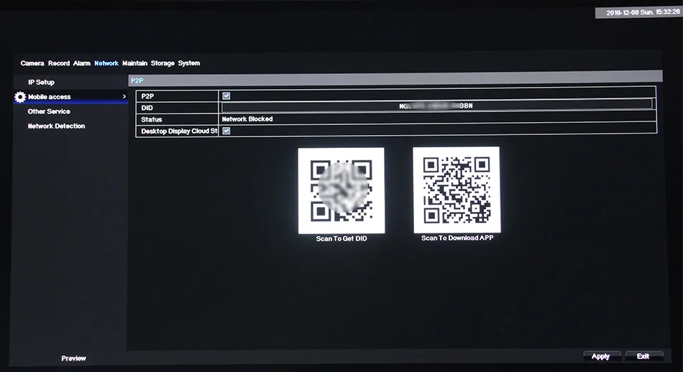Click the Exit button
The width and height of the screenshot is (683, 372).
(x=643, y=356)
